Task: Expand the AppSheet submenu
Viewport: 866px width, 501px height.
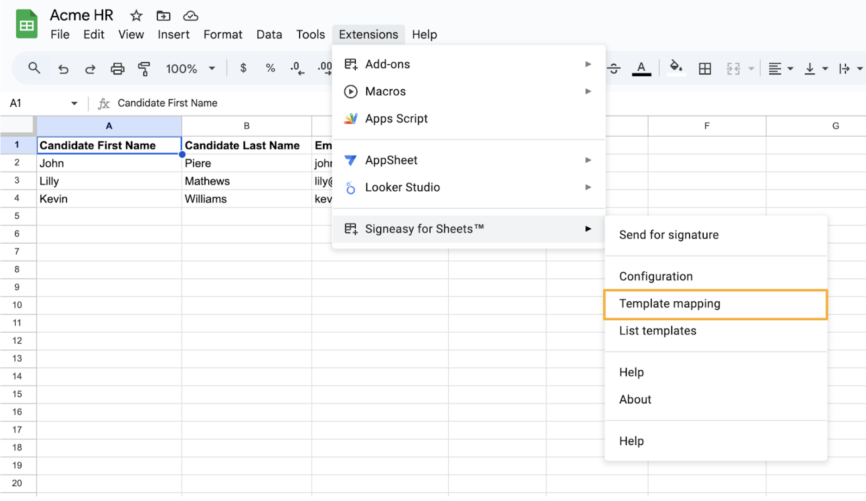Action: pyautogui.click(x=469, y=160)
